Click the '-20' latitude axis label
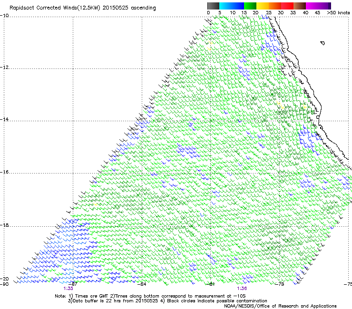352x309 pixels. click(4, 279)
